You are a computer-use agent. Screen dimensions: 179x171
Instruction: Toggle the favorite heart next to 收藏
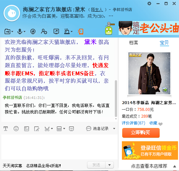click(161, 124)
